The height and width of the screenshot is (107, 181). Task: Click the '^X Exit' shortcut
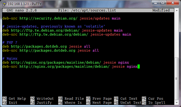[10, 103]
